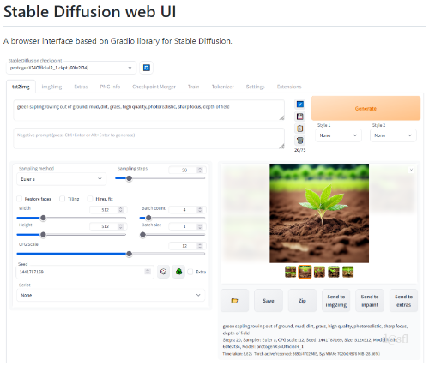Open Stable Diffusion checkpoint dropdown
The image size is (429, 366).
pyautogui.click(x=71, y=68)
